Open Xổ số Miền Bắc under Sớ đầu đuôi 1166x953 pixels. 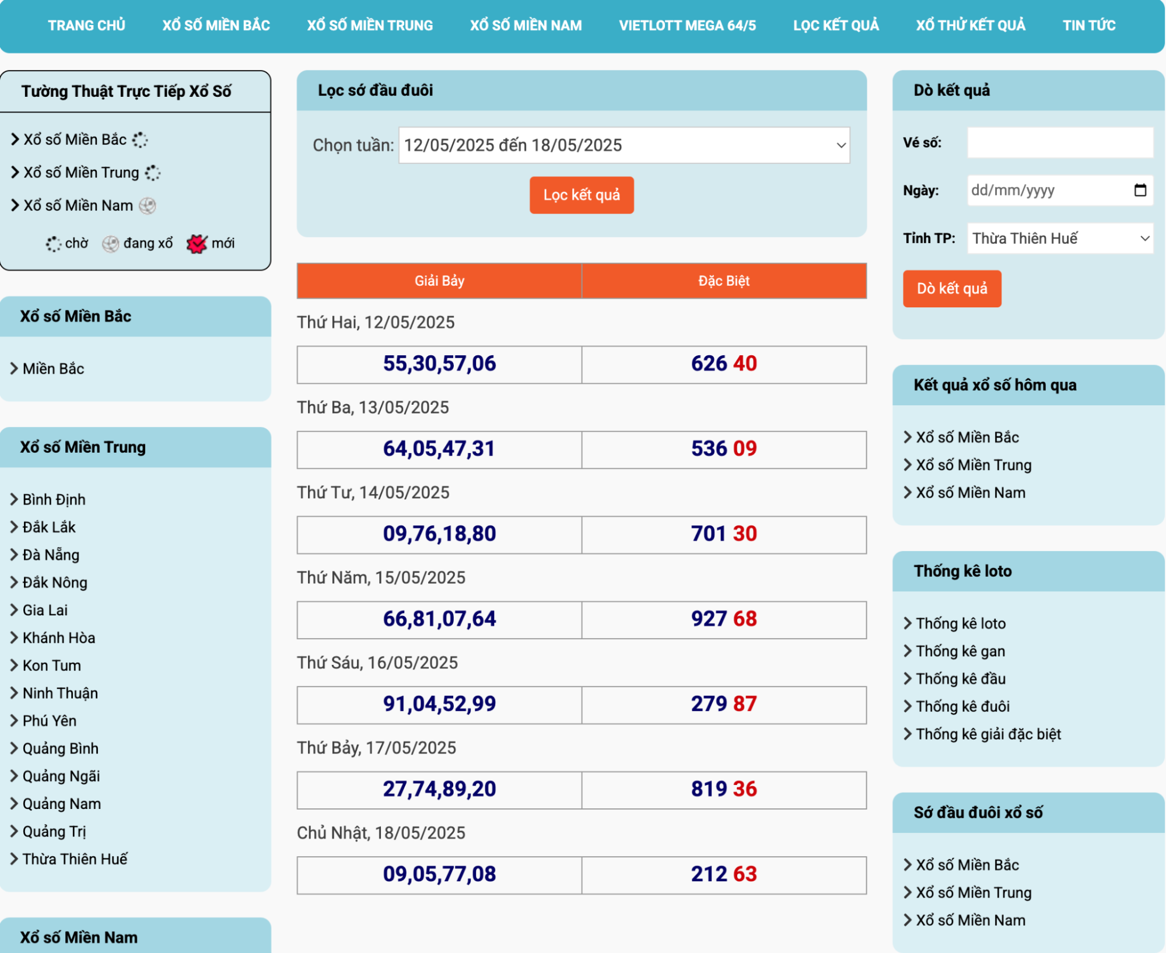(967, 865)
